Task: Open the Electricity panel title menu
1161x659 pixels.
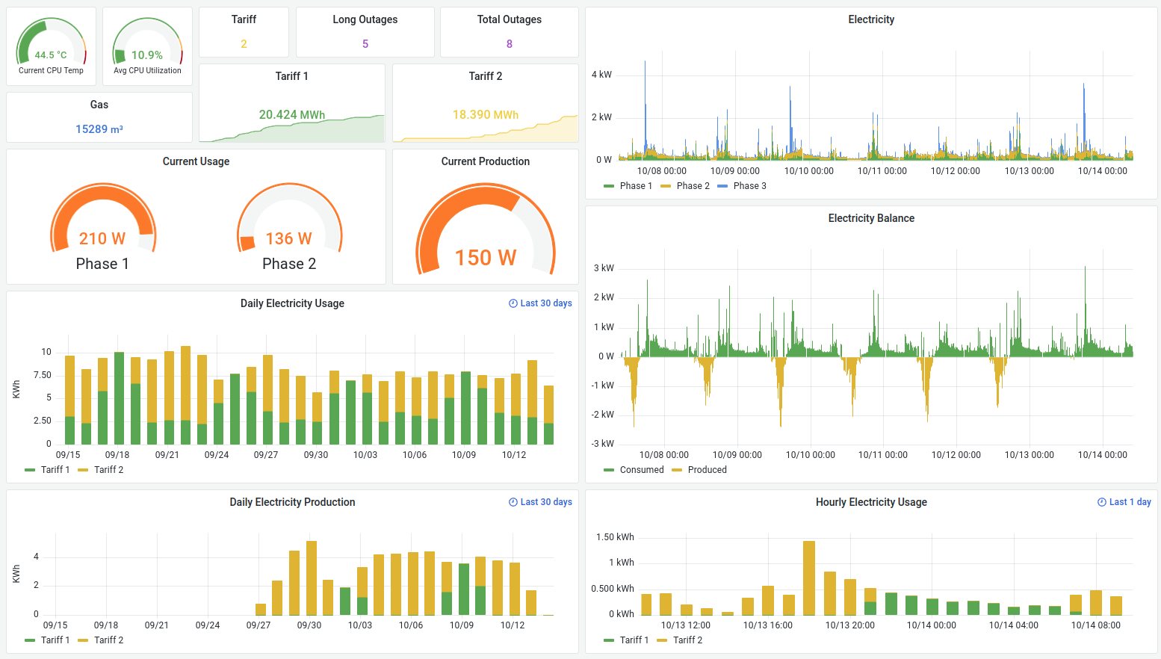Action: [871, 19]
